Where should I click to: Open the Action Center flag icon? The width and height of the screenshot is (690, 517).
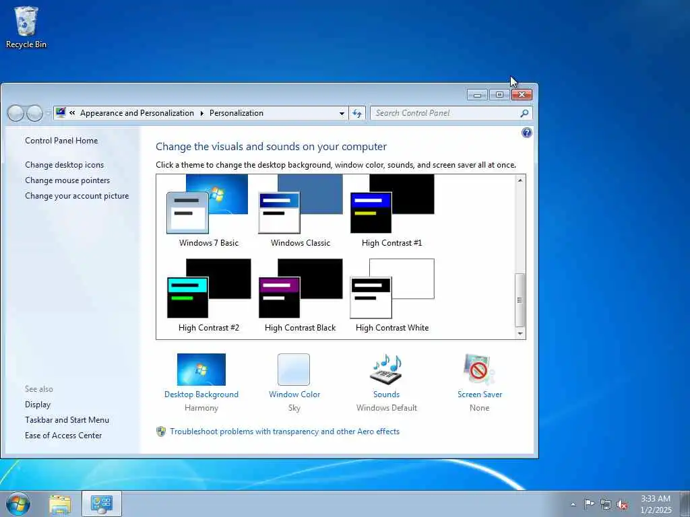(x=589, y=504)
